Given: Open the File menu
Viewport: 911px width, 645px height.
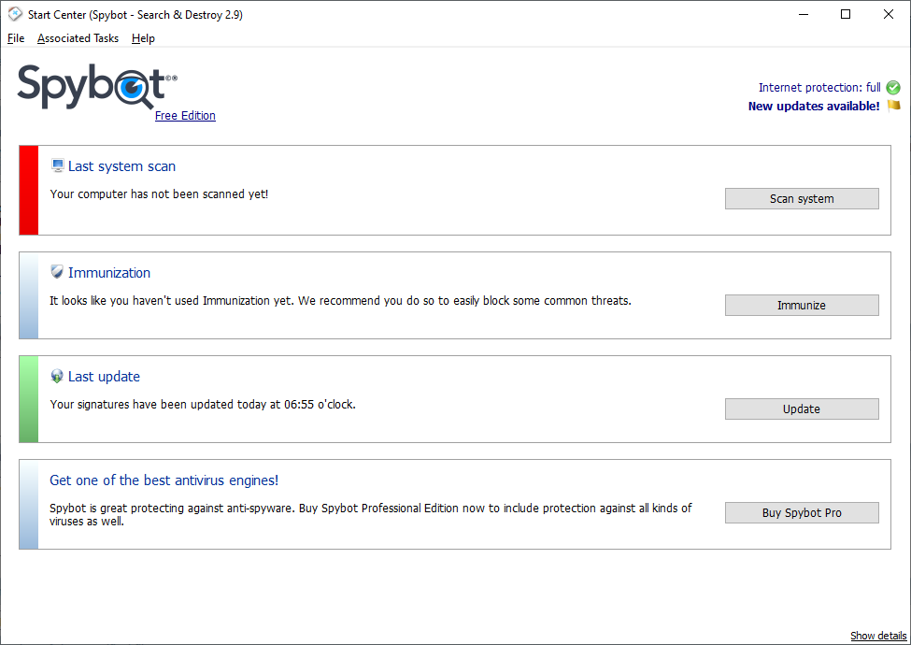Looking at the screenshot, I should (16, 38).
